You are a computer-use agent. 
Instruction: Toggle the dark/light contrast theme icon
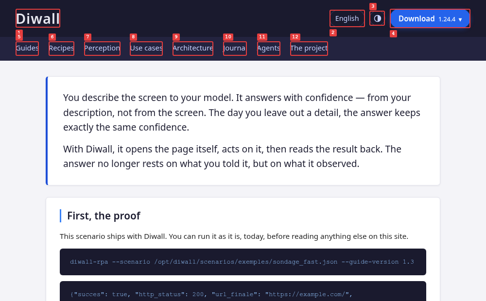click(377, 18)
